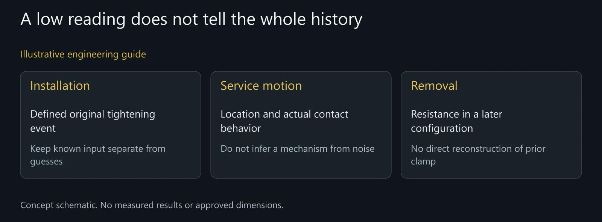This screenshot has height=222, width=602.
Task: Open the Installation card title
Action: click(60, 86)
